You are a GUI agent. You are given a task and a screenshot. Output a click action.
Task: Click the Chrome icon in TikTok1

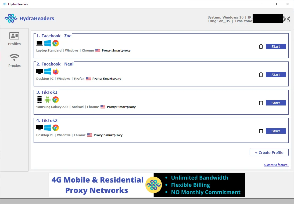point(56,100)
